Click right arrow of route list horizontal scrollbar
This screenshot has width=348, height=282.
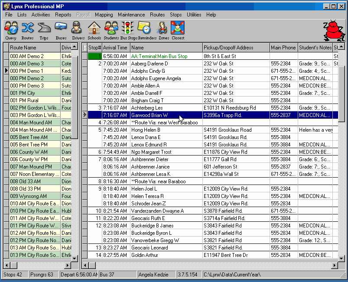click(68, 265)
